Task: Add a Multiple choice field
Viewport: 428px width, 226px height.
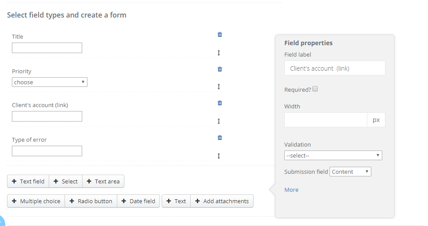Action: [x=36, y=201]
